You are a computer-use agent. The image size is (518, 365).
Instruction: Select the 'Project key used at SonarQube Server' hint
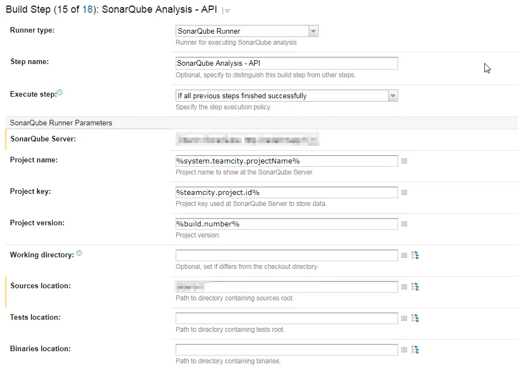(251, 204)
